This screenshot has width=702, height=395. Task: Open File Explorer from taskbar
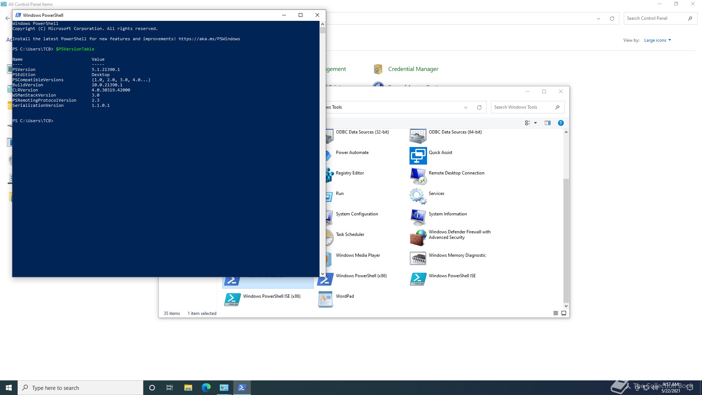[188, 388]
